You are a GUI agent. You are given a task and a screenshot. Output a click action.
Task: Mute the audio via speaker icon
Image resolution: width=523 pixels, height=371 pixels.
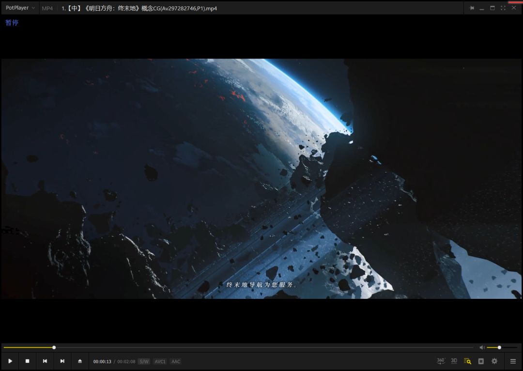[x=482, y=347]
